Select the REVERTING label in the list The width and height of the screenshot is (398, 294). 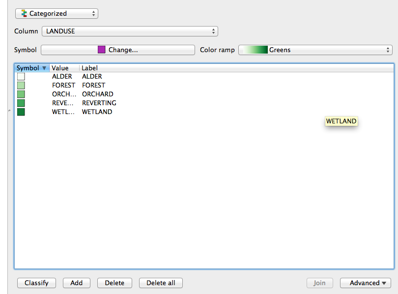pos(99,103)
